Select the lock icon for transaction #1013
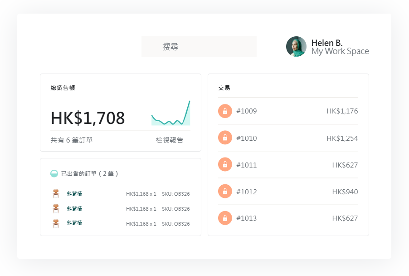This screenshot has height=276, width=409. [225, 218]
